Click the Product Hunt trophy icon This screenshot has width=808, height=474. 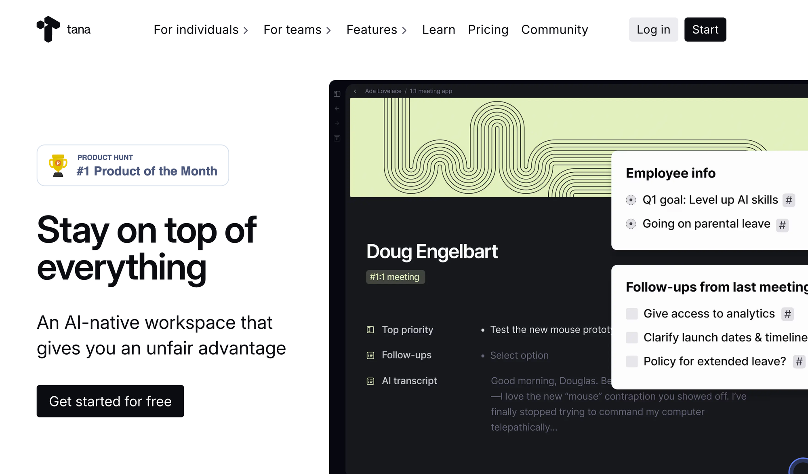click(58, 165)
